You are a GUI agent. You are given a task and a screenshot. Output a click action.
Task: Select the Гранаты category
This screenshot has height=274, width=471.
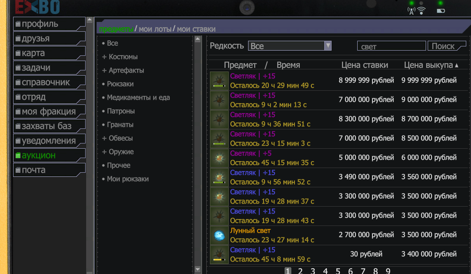pos(118,124)
